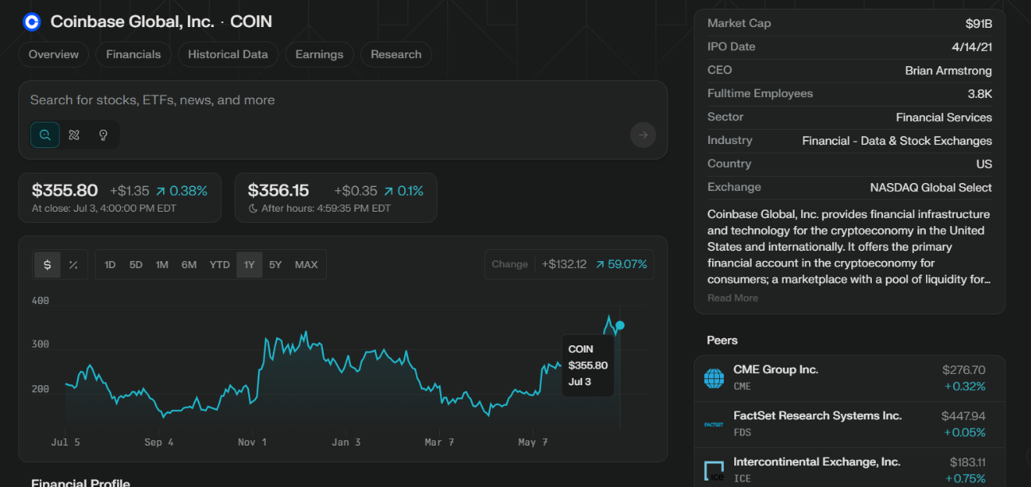Click FDS price $447.94
This screenshot has width=1031, height=487.
(x=963, y=416)
